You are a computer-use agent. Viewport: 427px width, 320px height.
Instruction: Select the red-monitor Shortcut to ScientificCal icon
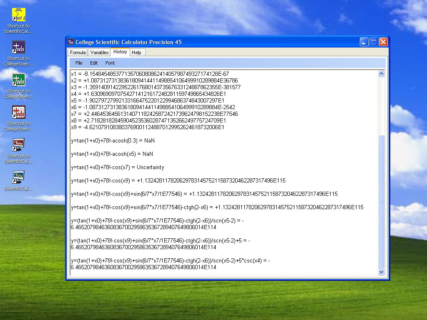tap(18, 145)
